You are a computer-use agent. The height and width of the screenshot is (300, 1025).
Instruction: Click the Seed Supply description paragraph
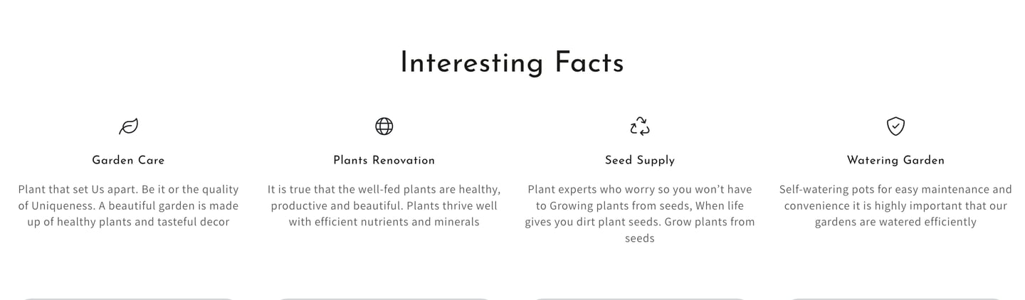[640, 214]
